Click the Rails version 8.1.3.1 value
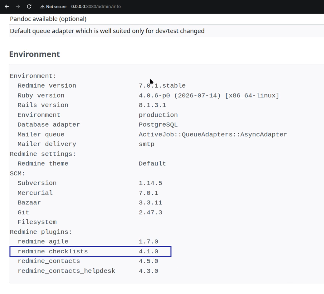Image resolution: width=324 pixels, height=294 pixels. coord(152,105)
